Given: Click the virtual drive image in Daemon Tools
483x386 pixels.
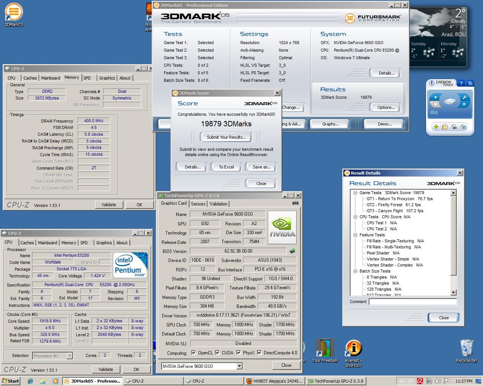Looking at the screenshot, I should (x=449, y=101).
